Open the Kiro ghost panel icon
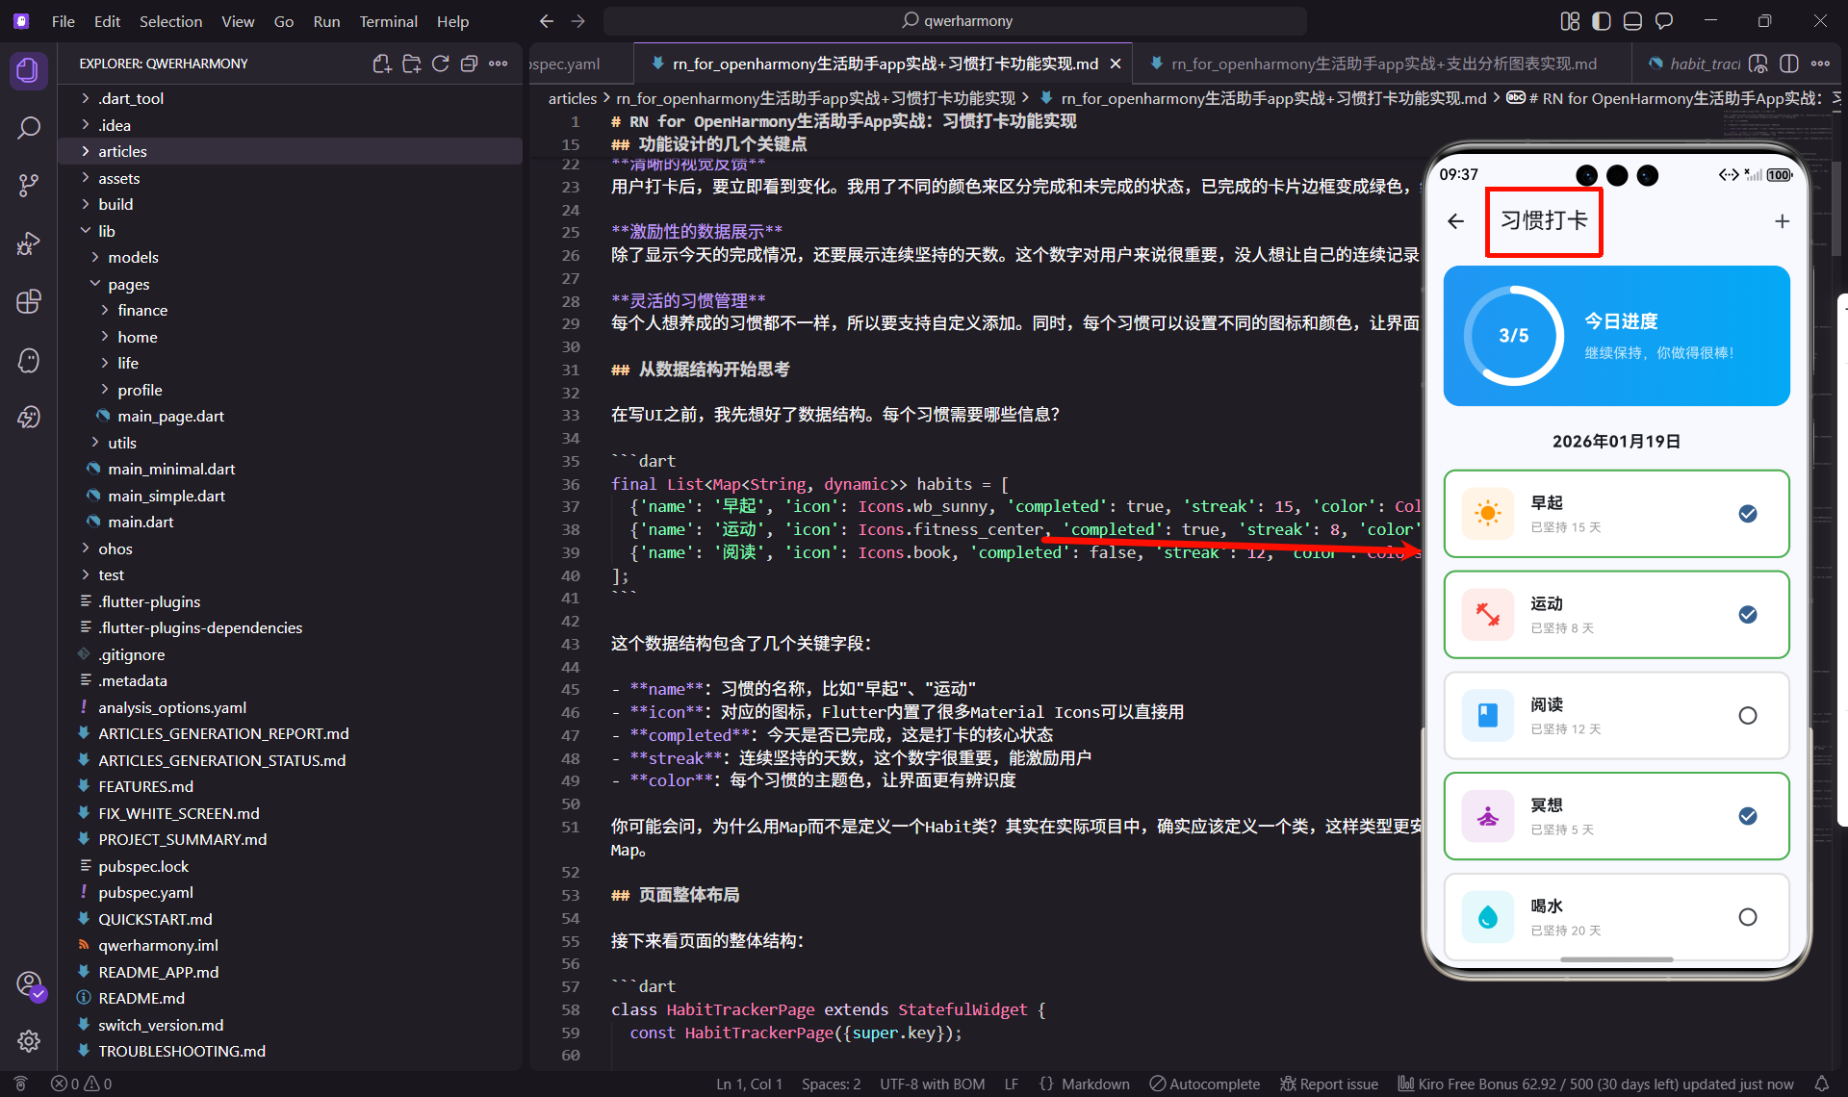The width and height of the screenshot is (1848, 1097). point(29,360)
